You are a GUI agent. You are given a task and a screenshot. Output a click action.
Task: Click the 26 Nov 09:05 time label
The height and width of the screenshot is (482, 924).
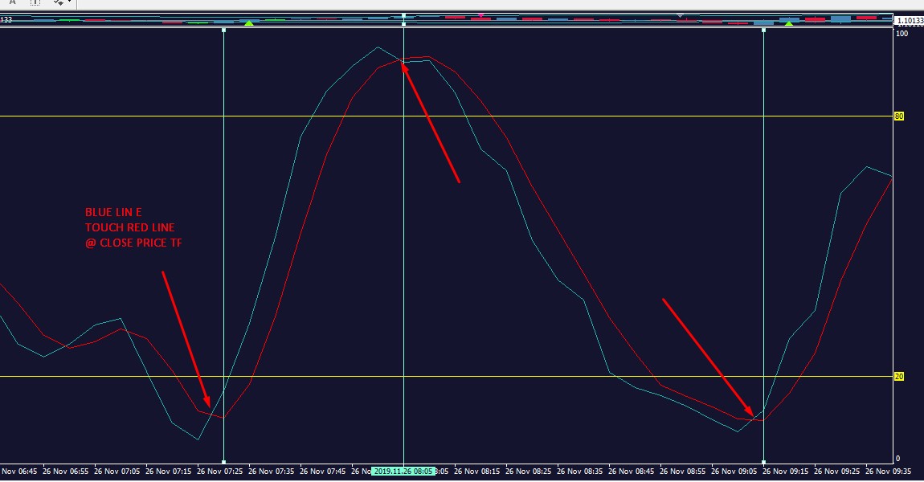[x=734, y=472]
